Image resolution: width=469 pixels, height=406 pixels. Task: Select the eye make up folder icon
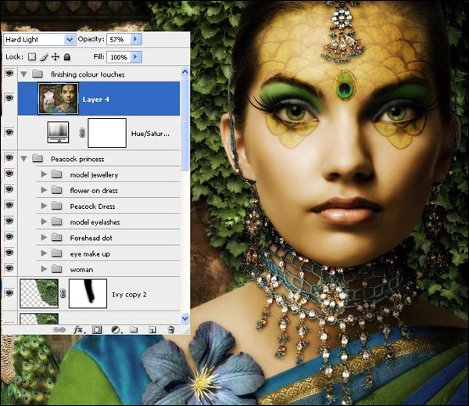click(x=56, y=253)
